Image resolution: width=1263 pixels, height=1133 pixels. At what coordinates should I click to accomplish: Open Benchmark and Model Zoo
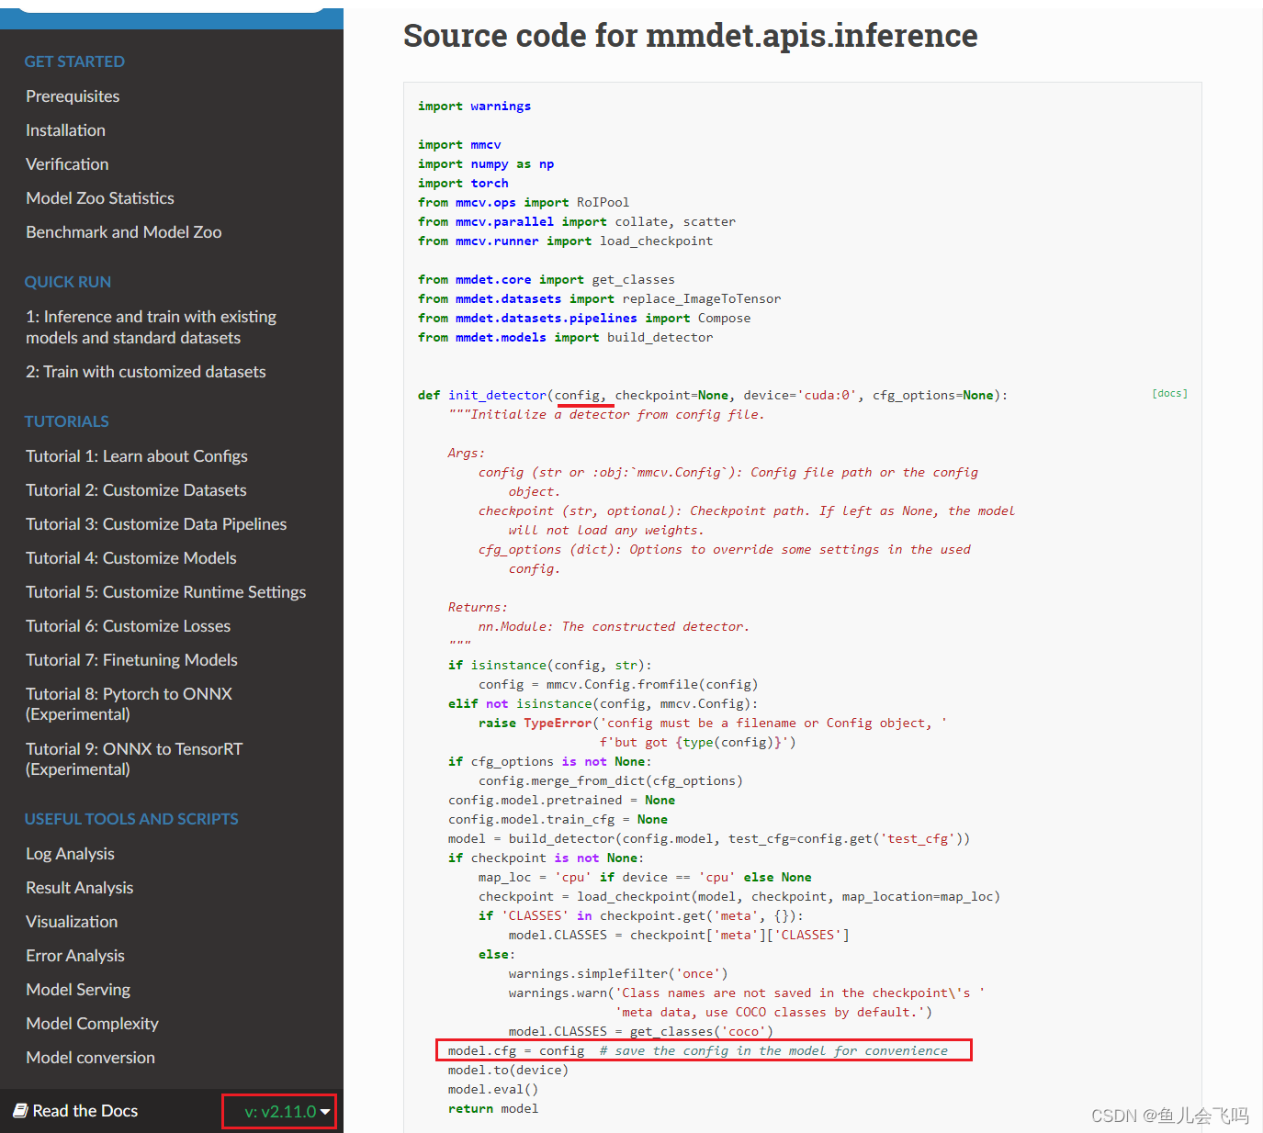(x=123, y=231)
